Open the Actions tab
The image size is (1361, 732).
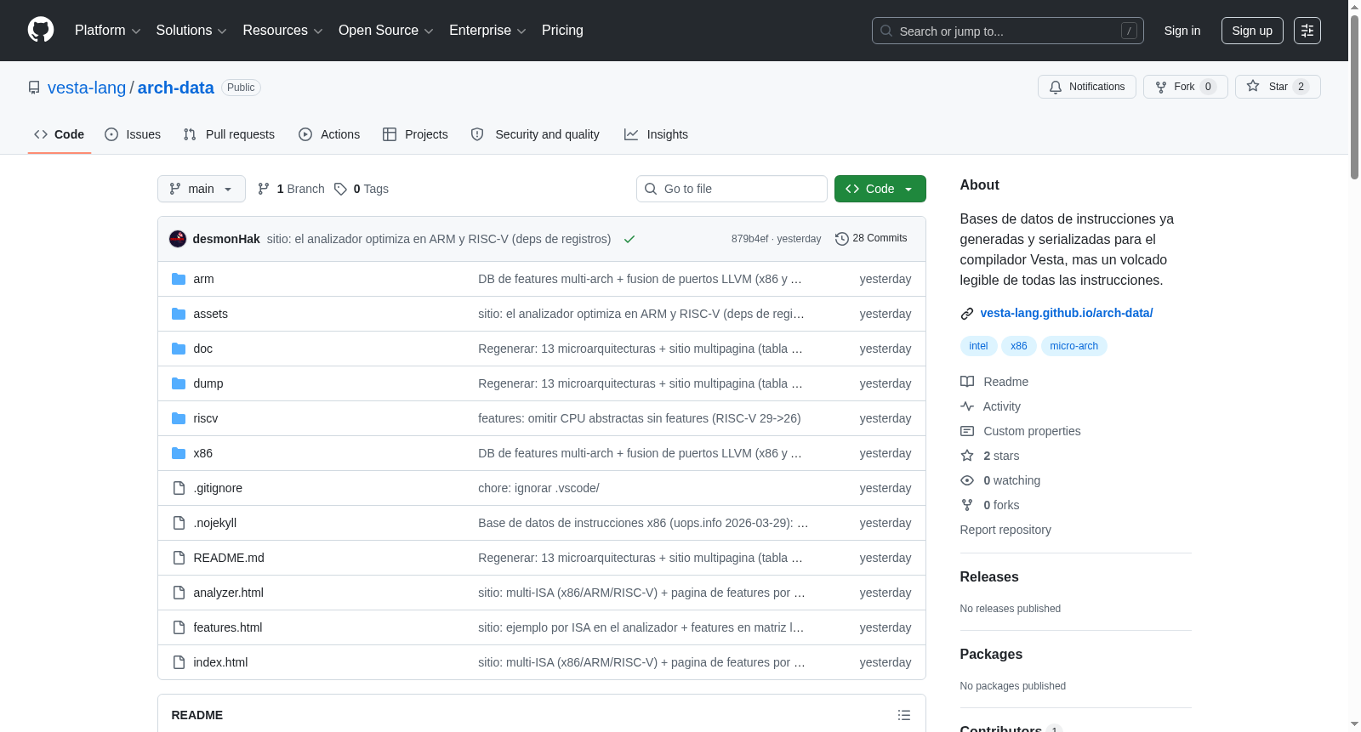click(x=329, y=134)
